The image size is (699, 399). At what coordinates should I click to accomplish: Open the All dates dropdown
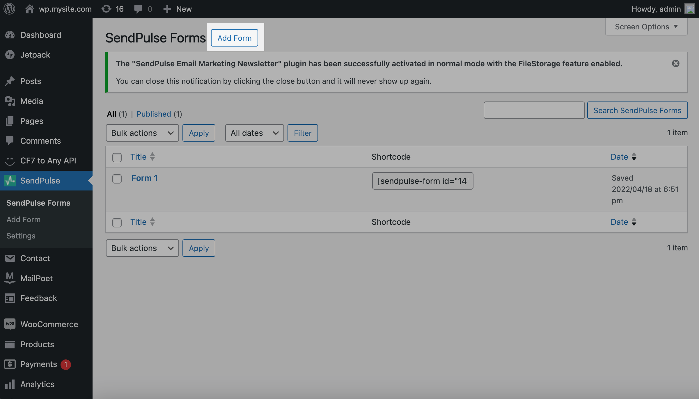coord(254,133)
